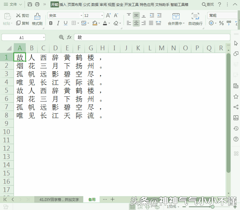Click the justify alignment icon
Screen dimensions: 240x210
(x=151, y=23)
